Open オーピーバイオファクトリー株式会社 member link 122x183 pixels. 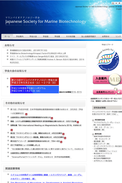coord(108,146)
